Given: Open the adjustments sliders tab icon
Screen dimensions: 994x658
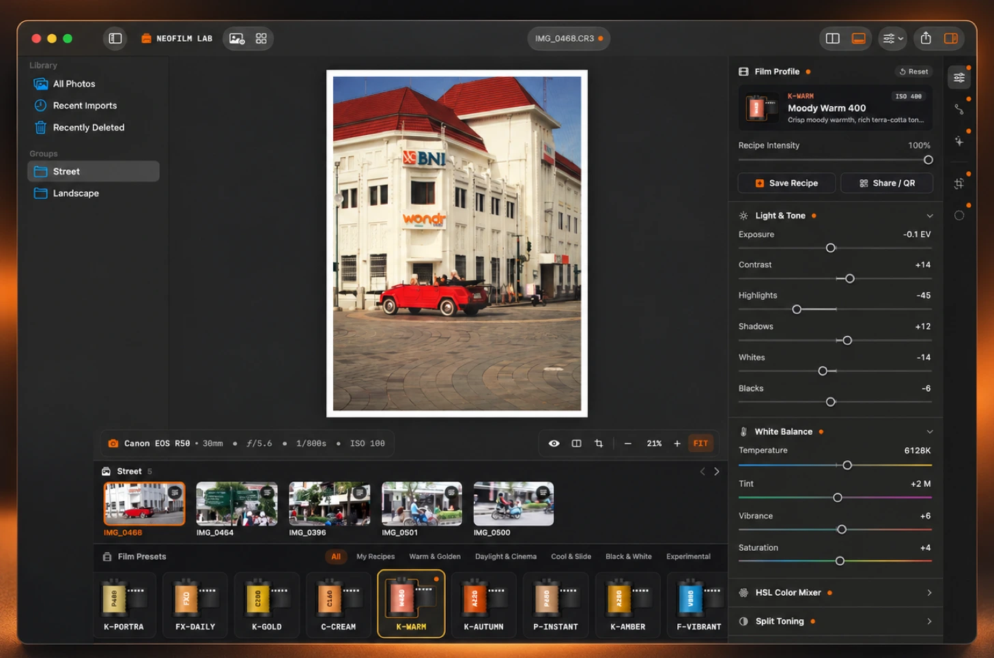Looking at the screenshot, I should (x=959, y=77).
